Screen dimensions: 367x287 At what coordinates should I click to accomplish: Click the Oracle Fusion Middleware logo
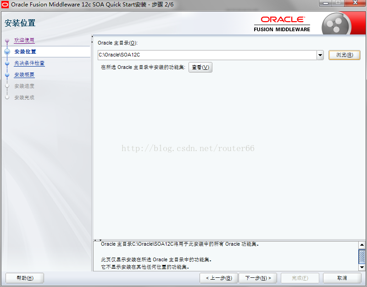click(282, 24)
